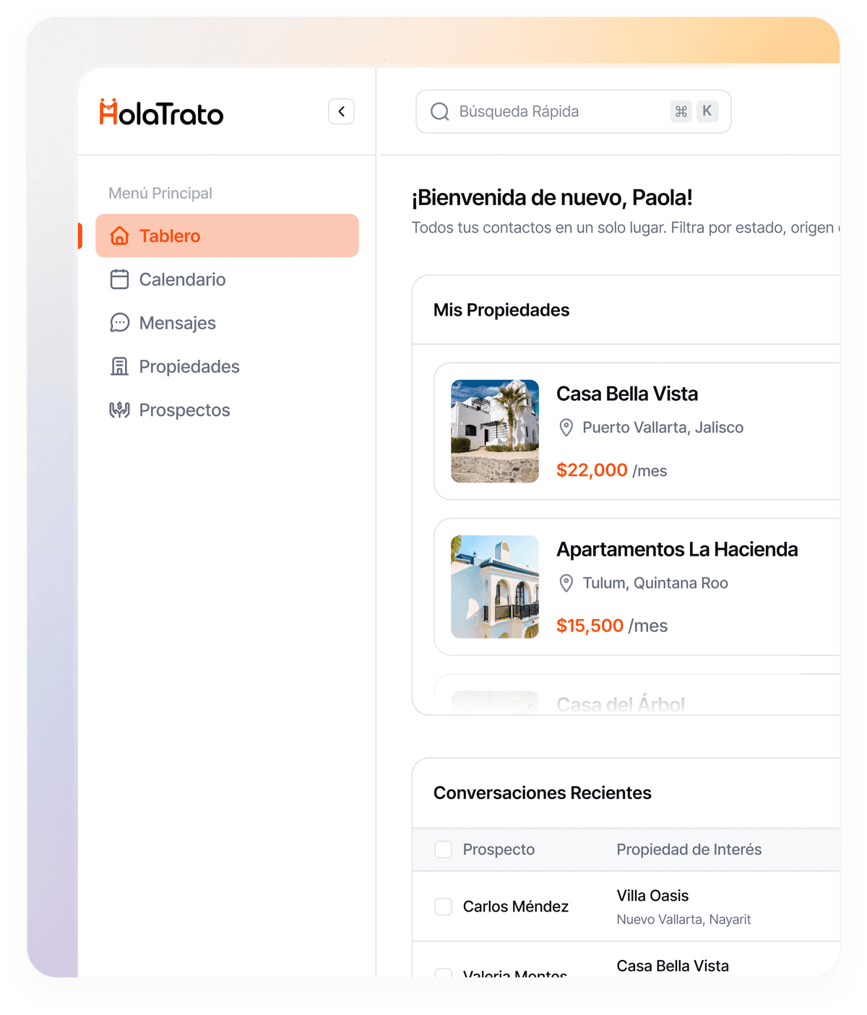Viewport: 867px width, 1015px height.
Task: Click the Casa Bella Vista photo thumbnail
Action: 495,431
